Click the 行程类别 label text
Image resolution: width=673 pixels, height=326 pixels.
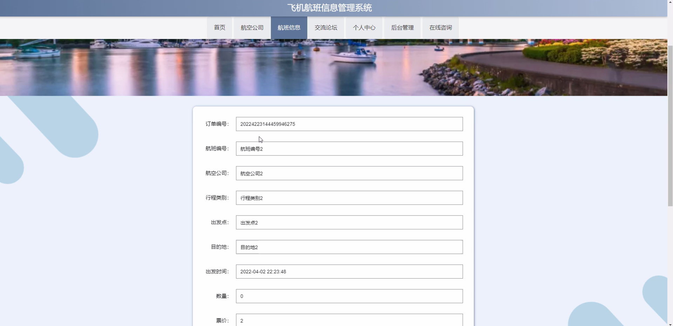pyautogui.click(x=217, y=198)
